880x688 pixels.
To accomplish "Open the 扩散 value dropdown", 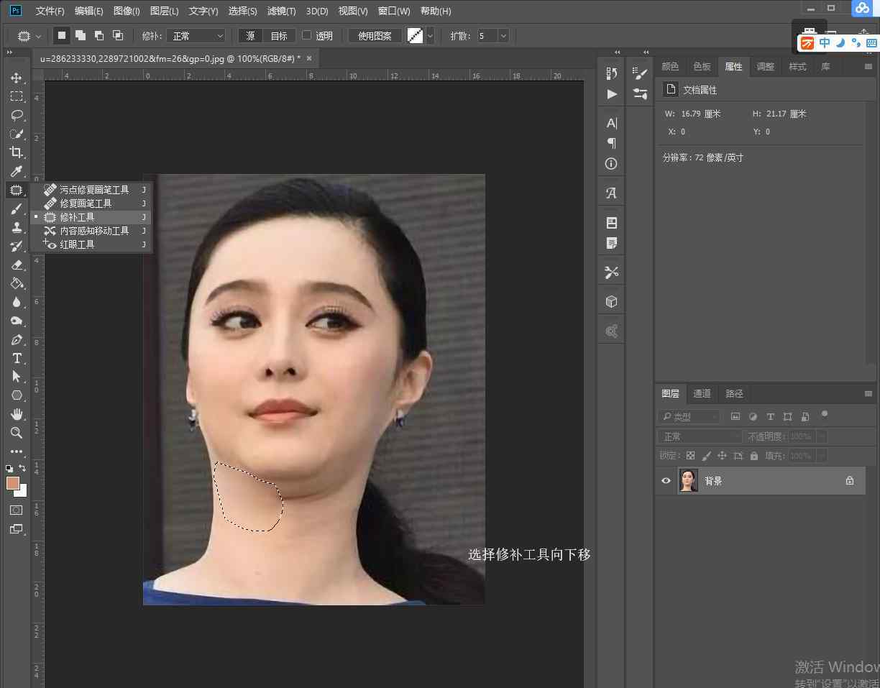I will 503,36.
